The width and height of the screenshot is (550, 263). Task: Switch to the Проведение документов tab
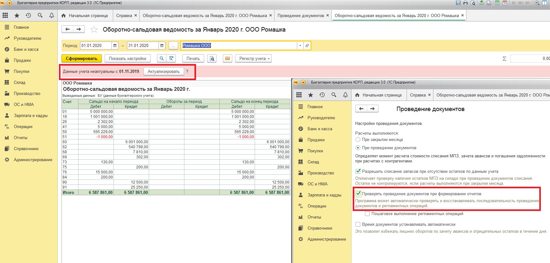click(300, 15)
